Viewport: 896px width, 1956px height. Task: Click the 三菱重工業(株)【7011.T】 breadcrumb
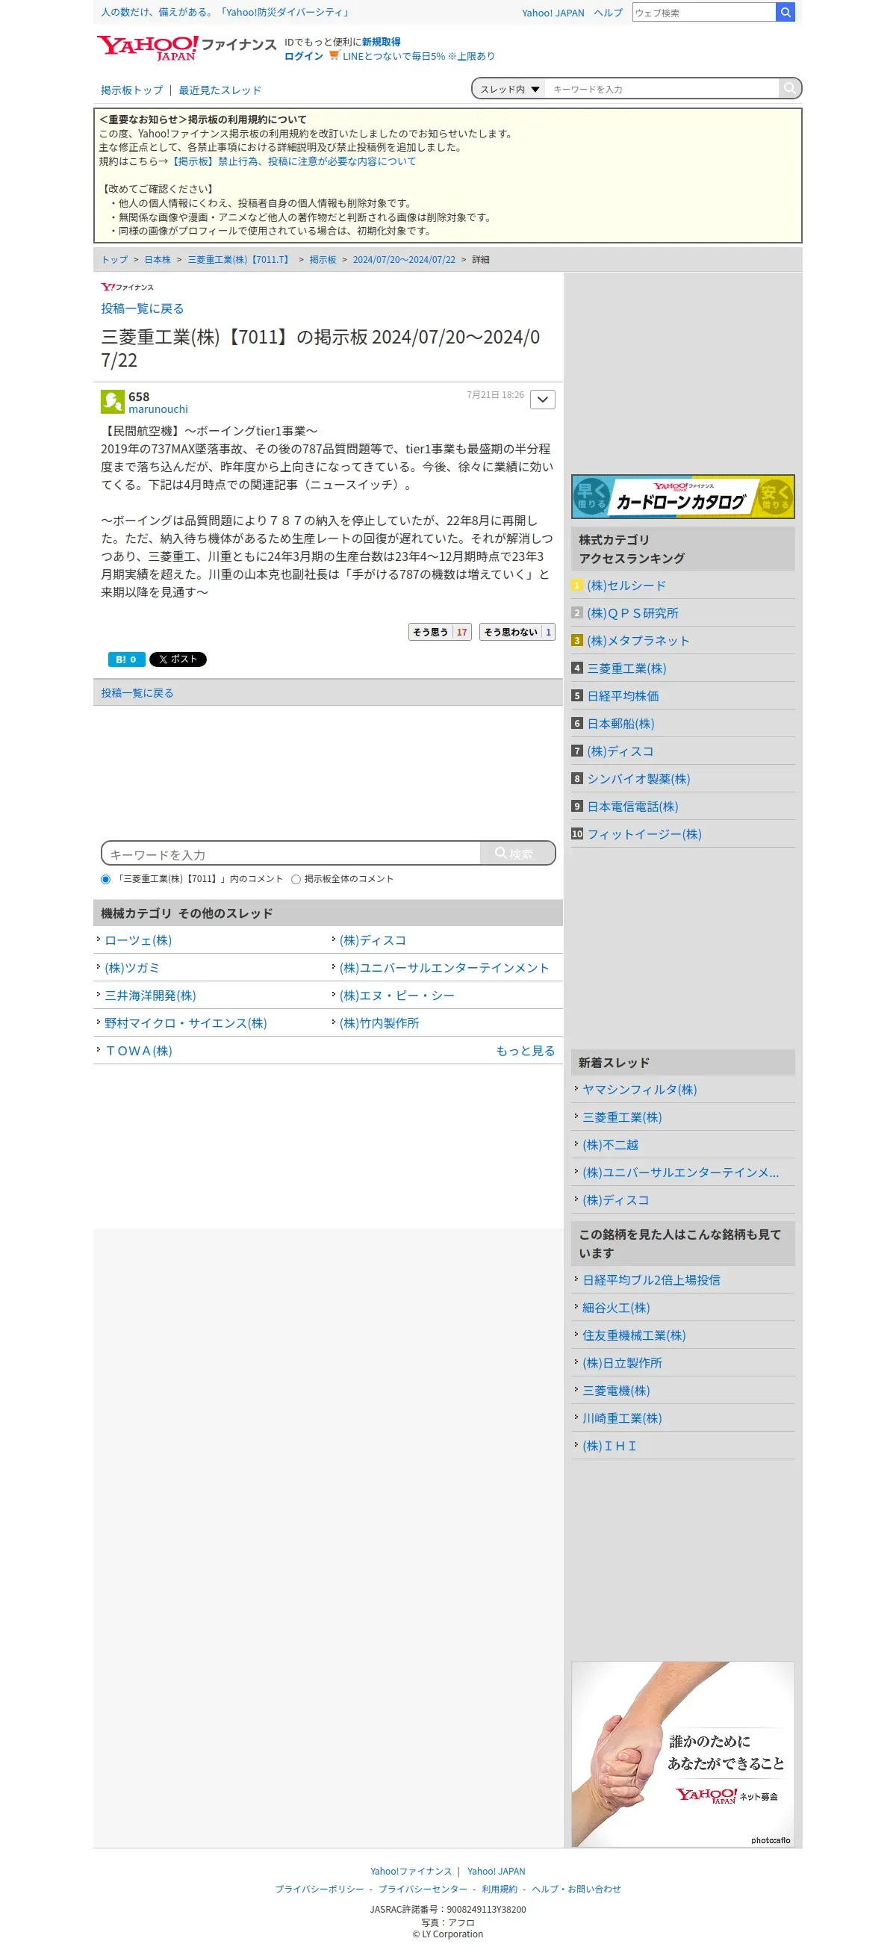(240, 260)
